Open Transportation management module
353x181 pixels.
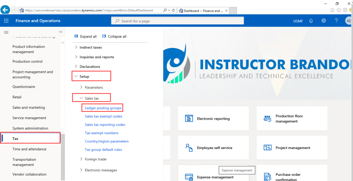tap(24, 162)
